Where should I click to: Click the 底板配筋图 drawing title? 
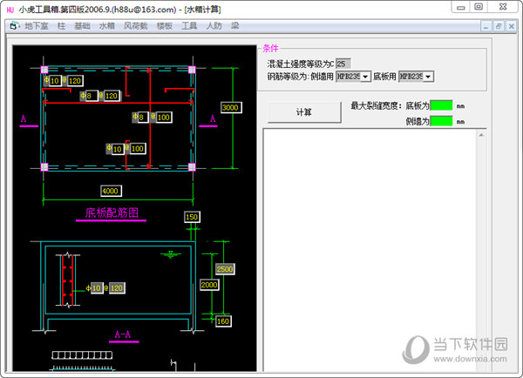point(112,213)
